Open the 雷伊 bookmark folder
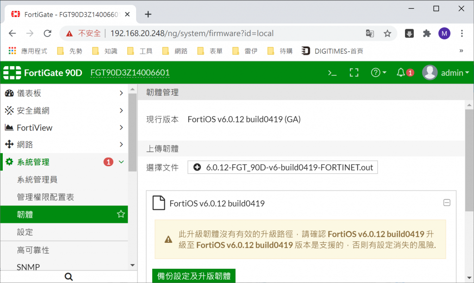Screen dimensions: 474x283 pyautogui.click(x=245, y=51)
